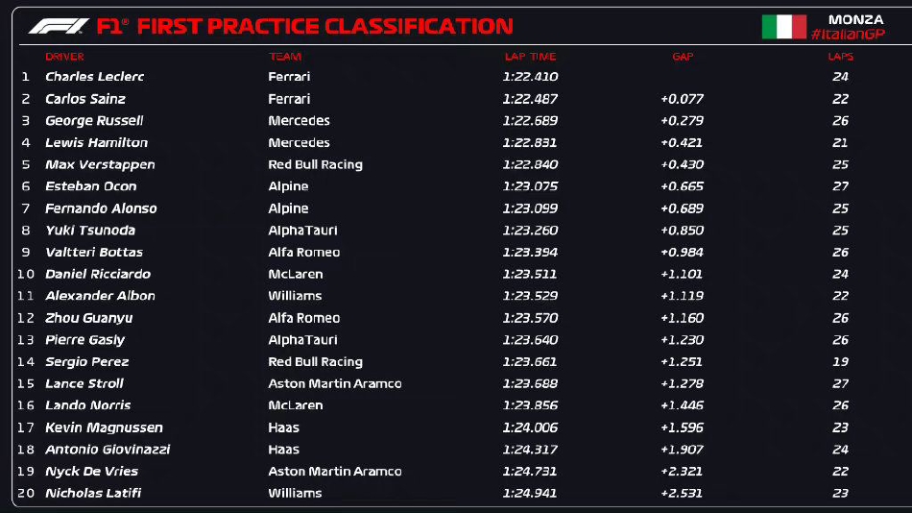The image size is (912, 513).
Task: Click the #ItalianGP hashtag
Action: coord(846,35)
